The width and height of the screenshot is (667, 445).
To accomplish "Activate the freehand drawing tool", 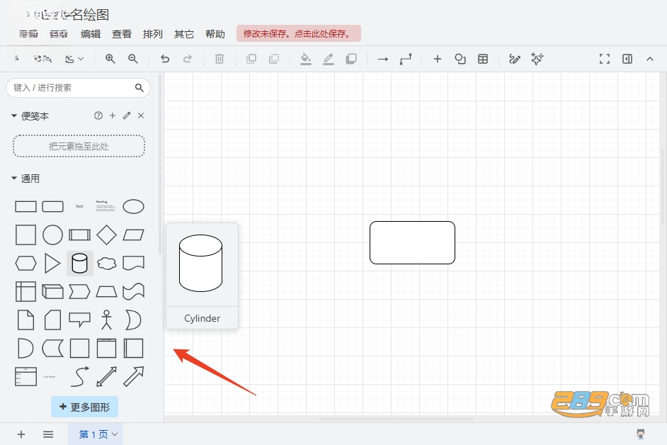I will point(514,59).
